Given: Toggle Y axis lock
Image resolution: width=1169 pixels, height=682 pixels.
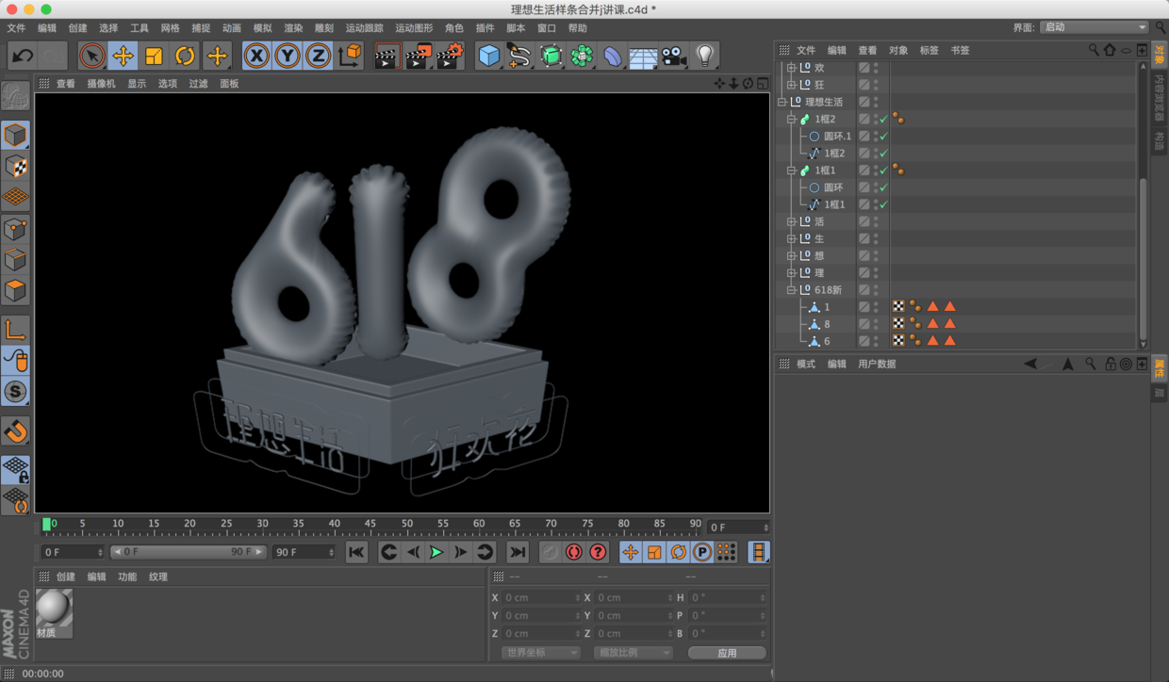Looking at the screenshot, I should tap(288, 56).
